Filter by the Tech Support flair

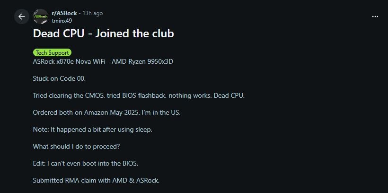[52, 53]
